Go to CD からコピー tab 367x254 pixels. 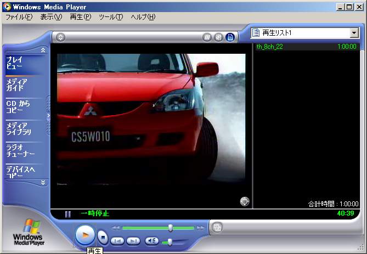[24, 107]
